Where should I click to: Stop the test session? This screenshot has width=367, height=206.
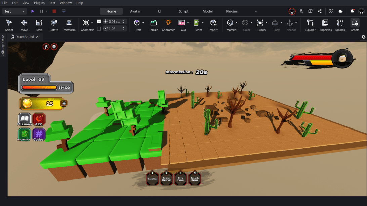54,11
